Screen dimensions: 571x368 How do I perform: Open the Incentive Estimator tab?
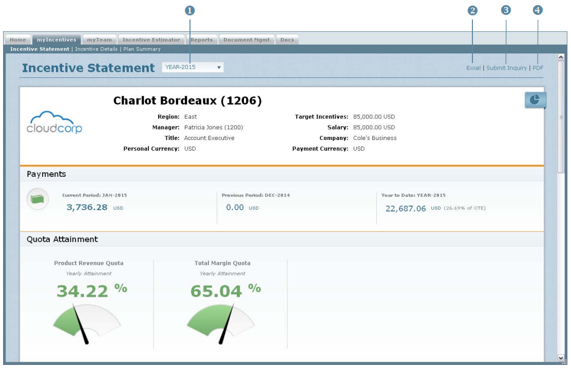pyautogui.click(x=151, y=39)
